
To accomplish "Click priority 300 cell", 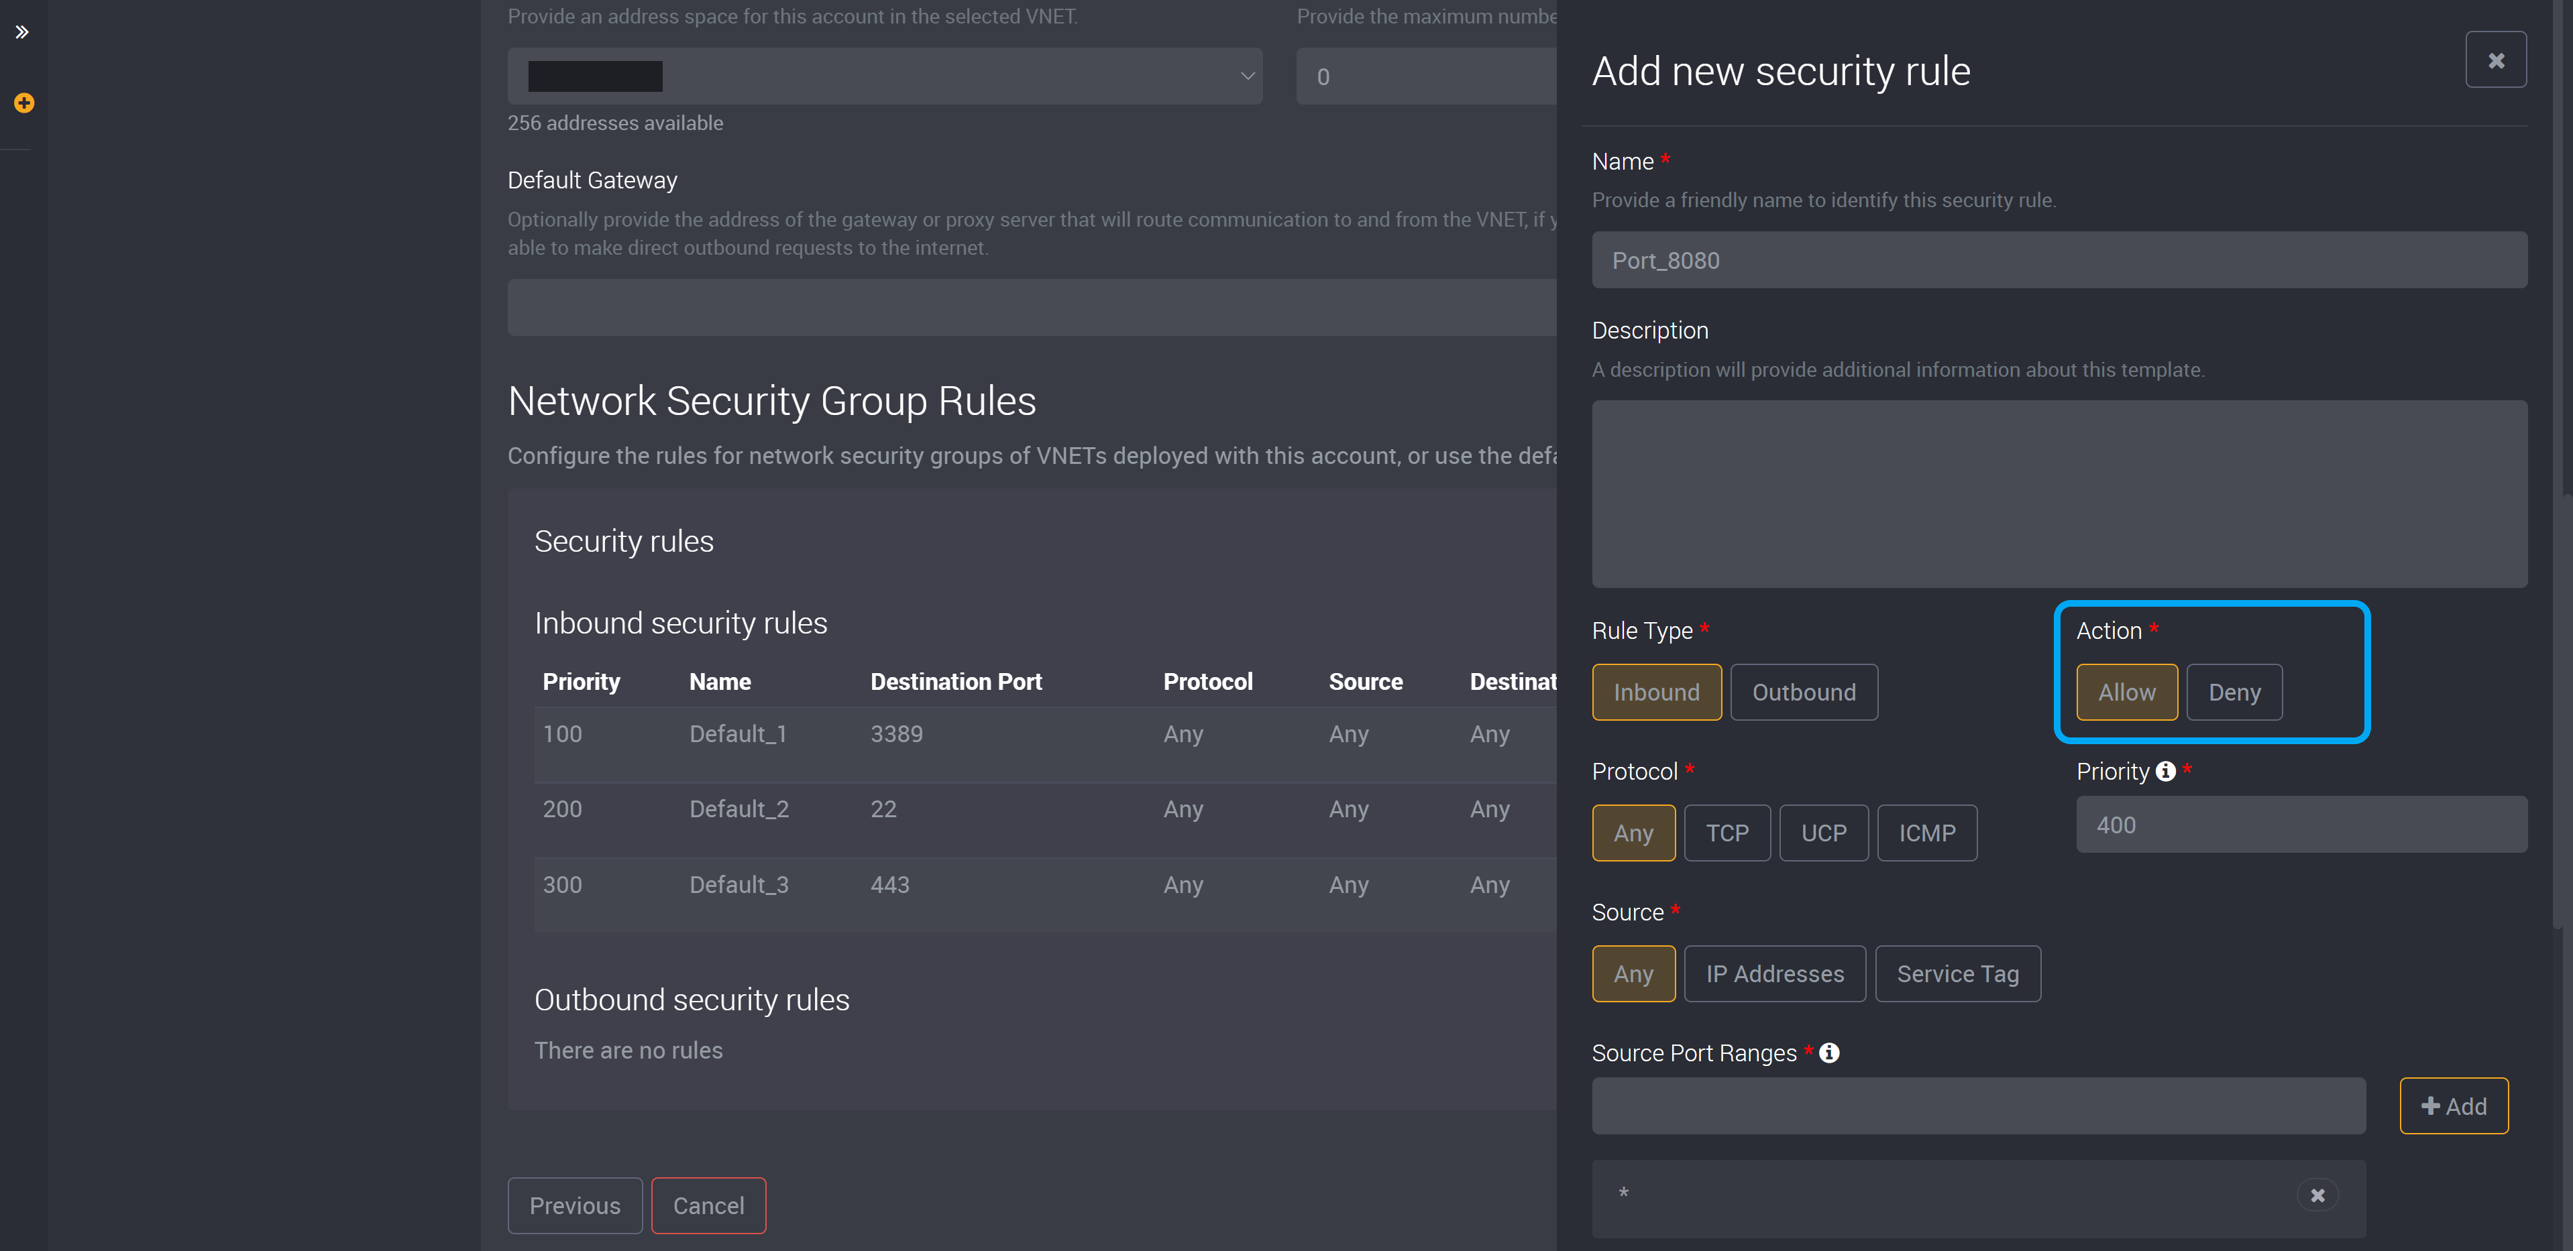I will [x=562, y=884].
